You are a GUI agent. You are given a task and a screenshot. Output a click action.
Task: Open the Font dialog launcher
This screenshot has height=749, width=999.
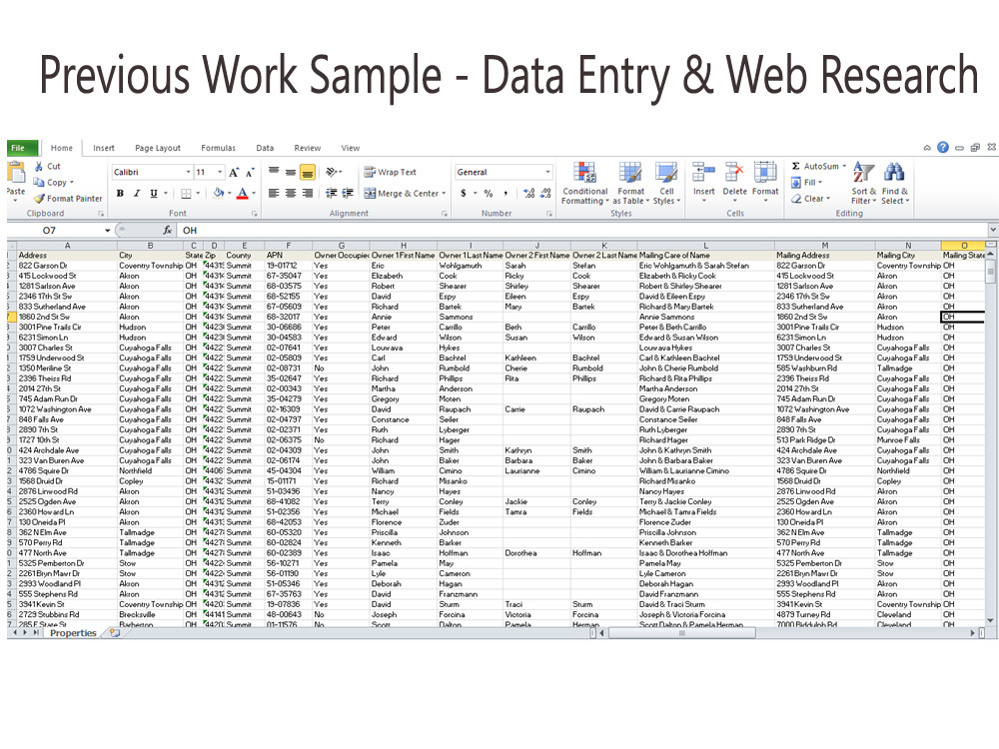(254, 214)
